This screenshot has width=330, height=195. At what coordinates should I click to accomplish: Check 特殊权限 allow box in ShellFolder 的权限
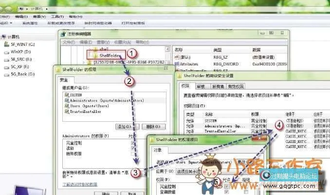click(132, 154)
